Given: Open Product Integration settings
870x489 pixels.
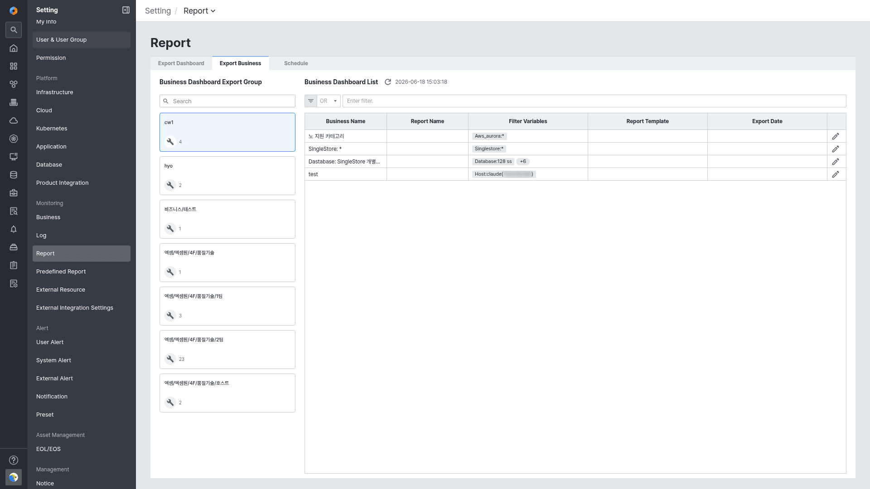Looking at the screenshot, I should coord(82,183).
